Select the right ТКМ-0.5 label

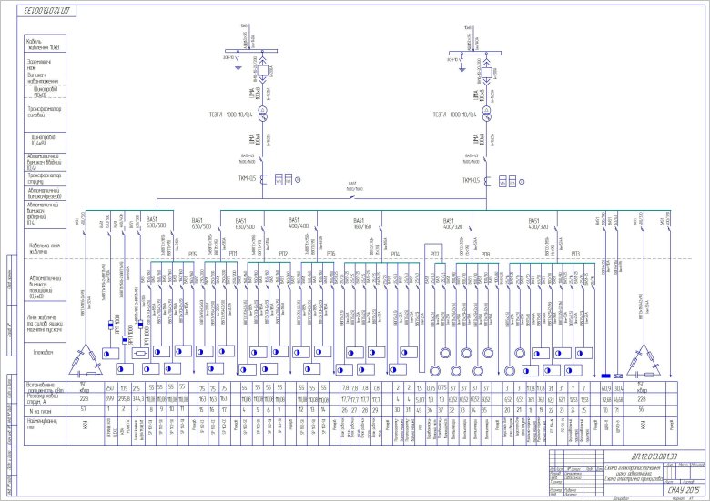[x=472, y=180]
